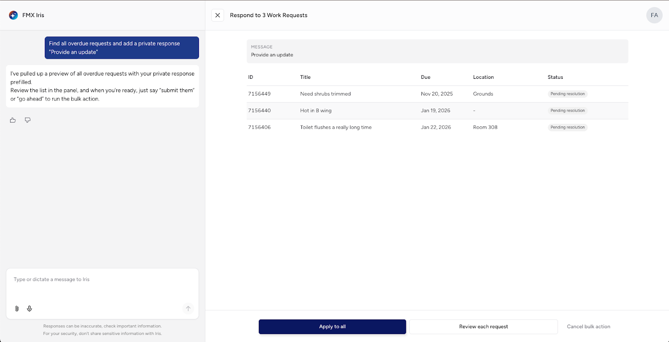
Task: Start dictation with the microphone icon
Action: coord(30,309)
